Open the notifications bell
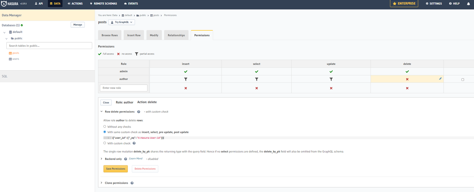 click(x=468, y=4)
